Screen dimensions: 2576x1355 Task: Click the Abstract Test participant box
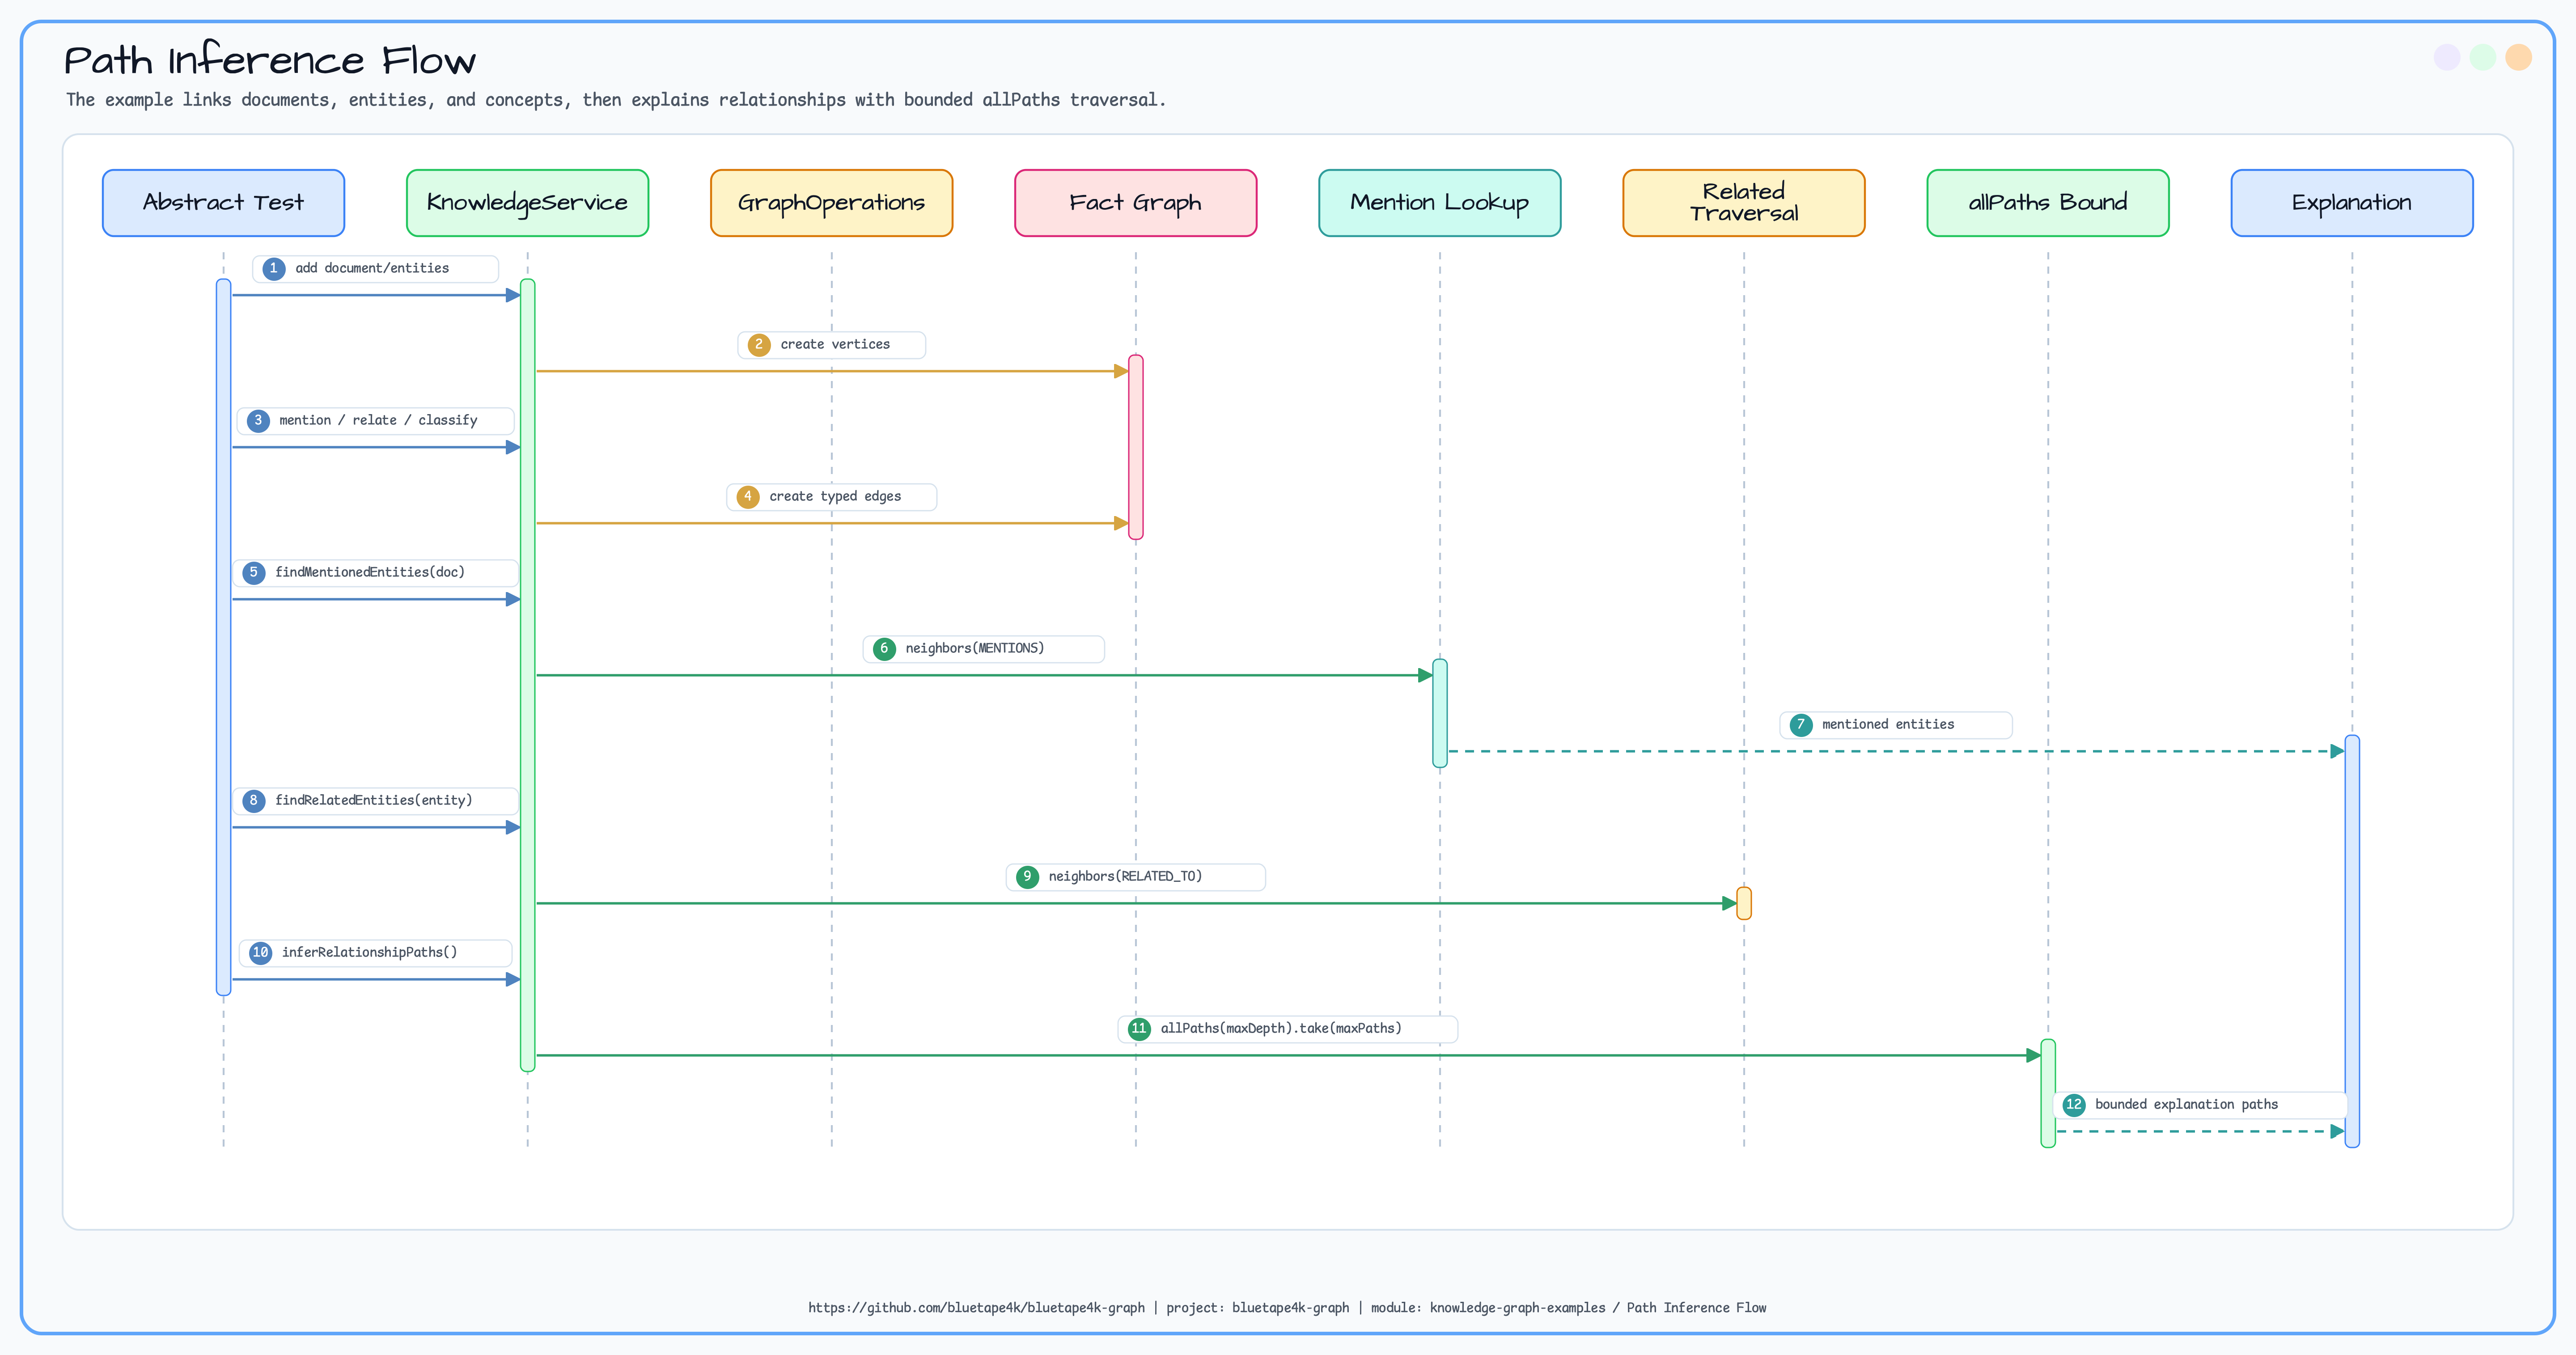(x=223, y=203)
